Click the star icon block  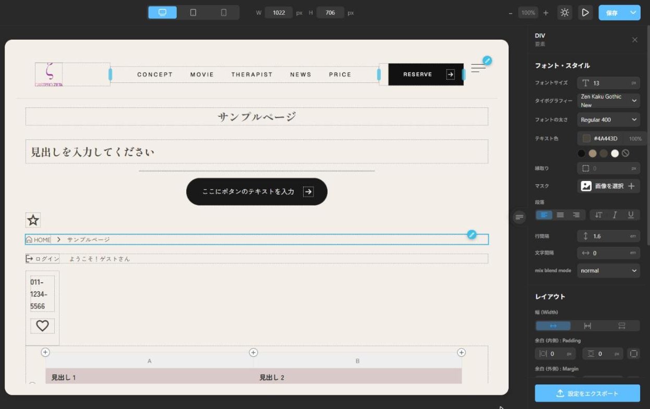click(33, 220)
